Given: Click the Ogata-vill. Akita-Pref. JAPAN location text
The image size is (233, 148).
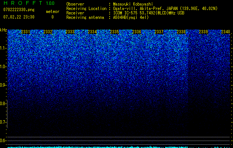Looking at the screenshot, I should pos(165,9).
